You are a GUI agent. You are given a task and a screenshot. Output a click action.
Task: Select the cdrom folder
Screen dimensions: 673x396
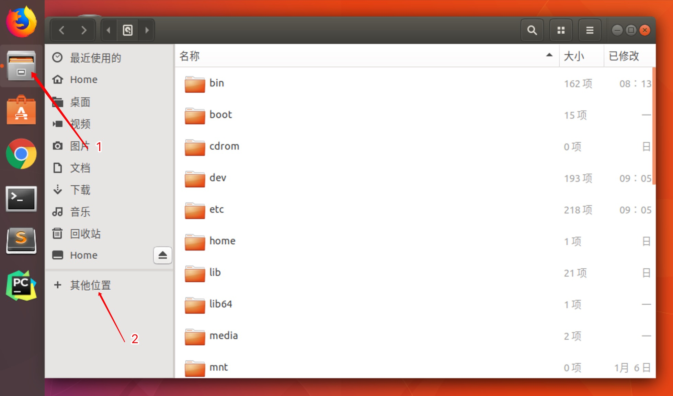coord(414,147)
